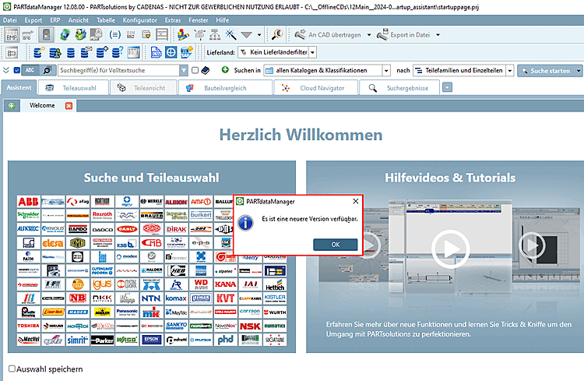
Task: Open the 'An CAD übertragen' dropdown arrow
Action: tap(369, 34)
